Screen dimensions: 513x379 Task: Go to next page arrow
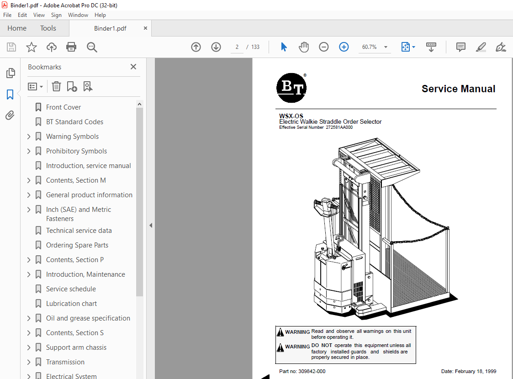216,47
